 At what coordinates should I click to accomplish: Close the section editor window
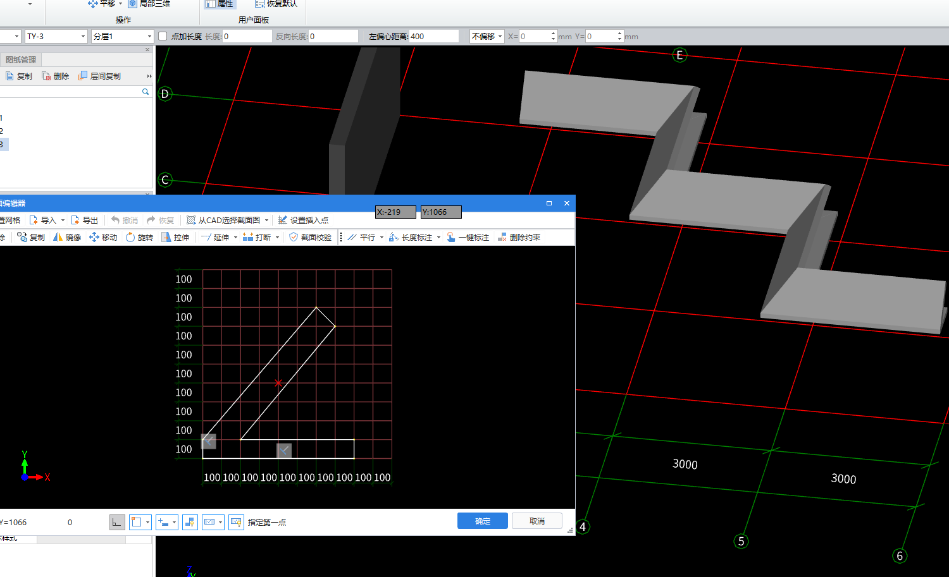[x=567, y=203]
